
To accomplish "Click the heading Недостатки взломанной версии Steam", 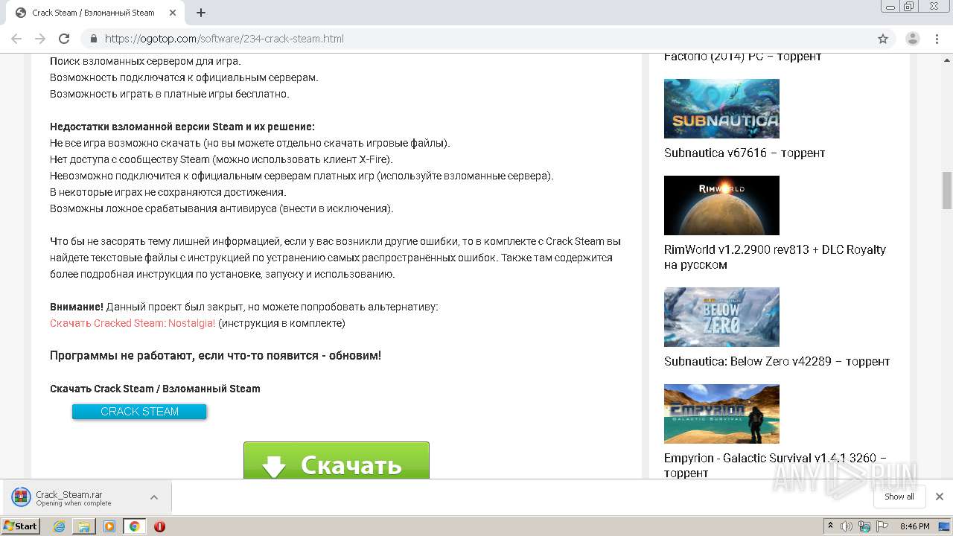I will 182,127.
